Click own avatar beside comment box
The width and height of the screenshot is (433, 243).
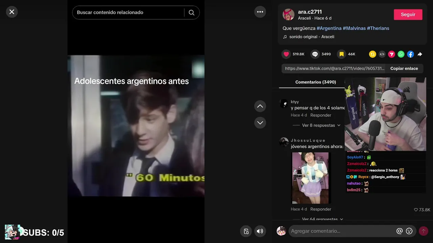[281, 231]
